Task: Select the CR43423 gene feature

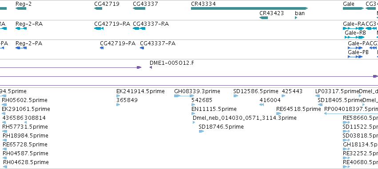Action: click(x=263, y=18)
